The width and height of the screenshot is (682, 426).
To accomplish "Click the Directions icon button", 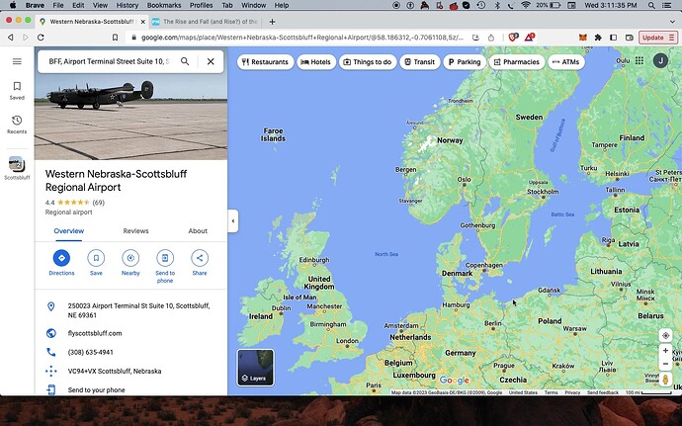I will point(61,258).
